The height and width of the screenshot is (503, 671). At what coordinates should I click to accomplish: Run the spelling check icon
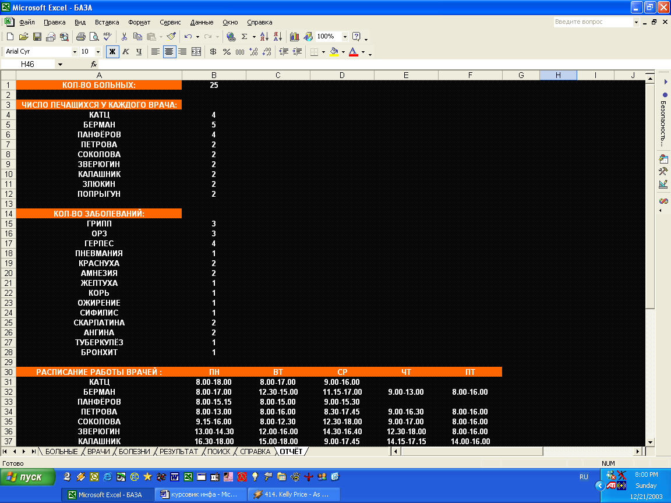pos(107,37)
